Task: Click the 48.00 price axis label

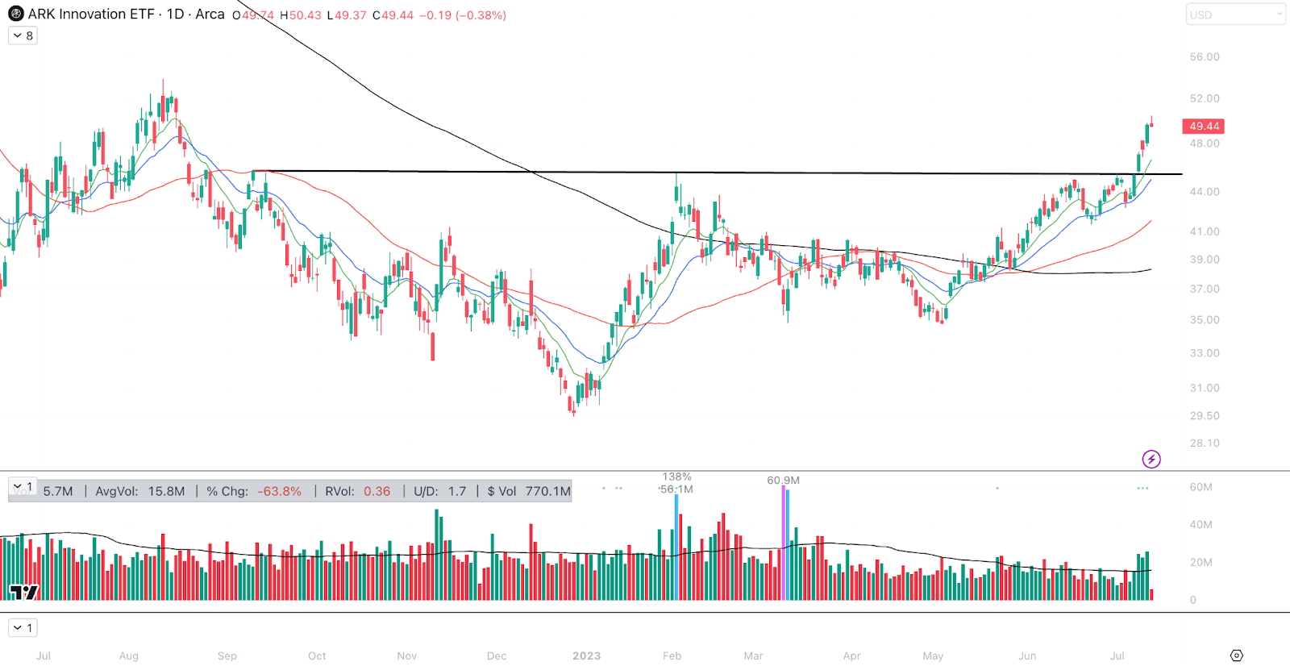Action: (1205, 144)
